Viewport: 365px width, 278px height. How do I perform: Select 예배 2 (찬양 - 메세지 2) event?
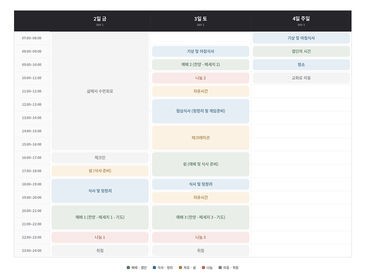(201, 65)
